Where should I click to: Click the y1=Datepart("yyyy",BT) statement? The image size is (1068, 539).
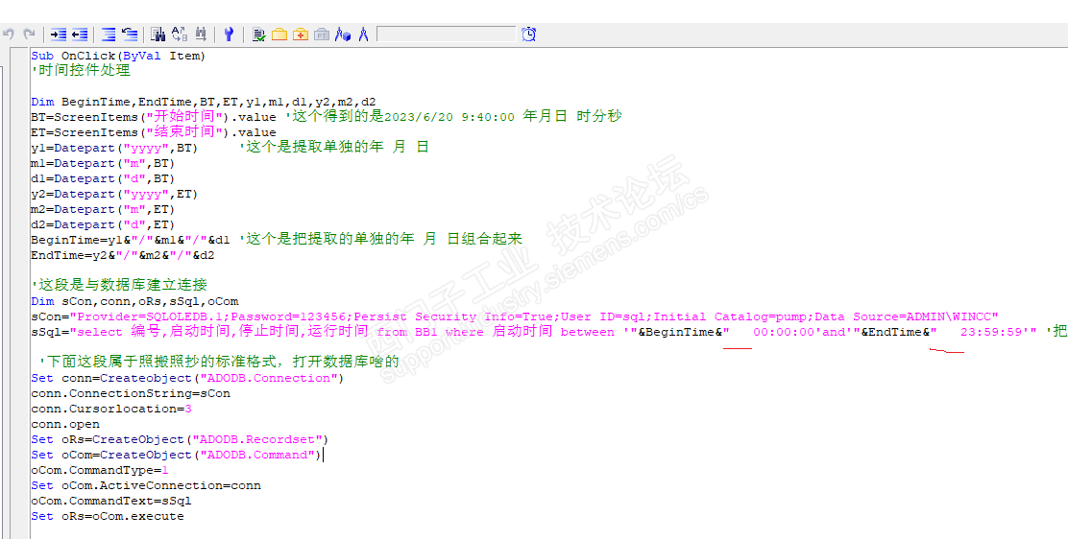(113, 148)
